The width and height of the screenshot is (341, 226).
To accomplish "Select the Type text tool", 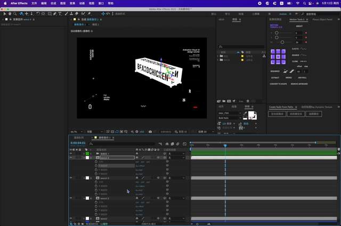I will pyautogui.click(x=60, y=14).
